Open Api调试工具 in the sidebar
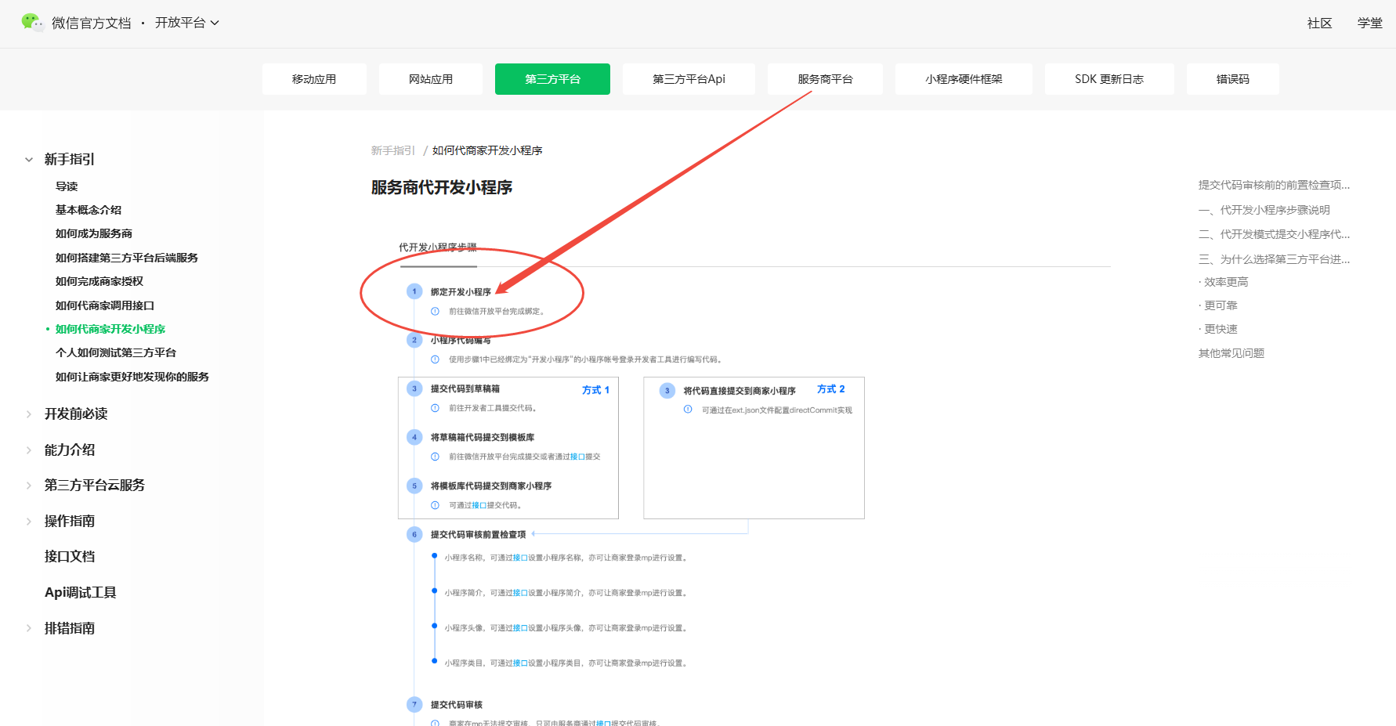This screenshot has height=726, width=1396. [81, 593]
